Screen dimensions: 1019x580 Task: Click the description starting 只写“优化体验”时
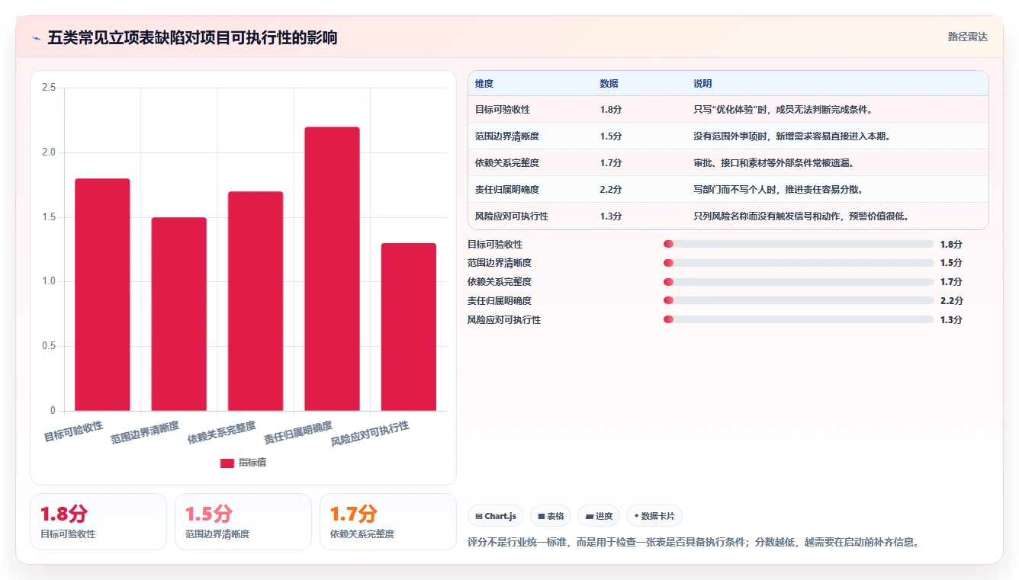tap(783, 110)
